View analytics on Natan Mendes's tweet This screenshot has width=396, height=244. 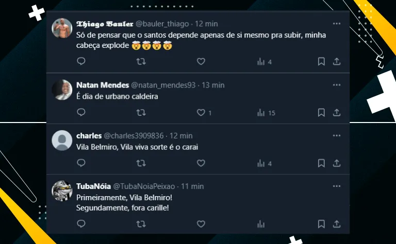pos(261,113)
